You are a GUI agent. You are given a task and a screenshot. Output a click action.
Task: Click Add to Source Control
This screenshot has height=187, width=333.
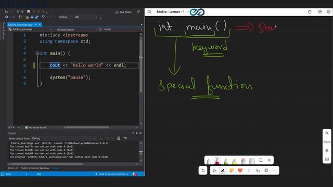(x=112, y=174)
